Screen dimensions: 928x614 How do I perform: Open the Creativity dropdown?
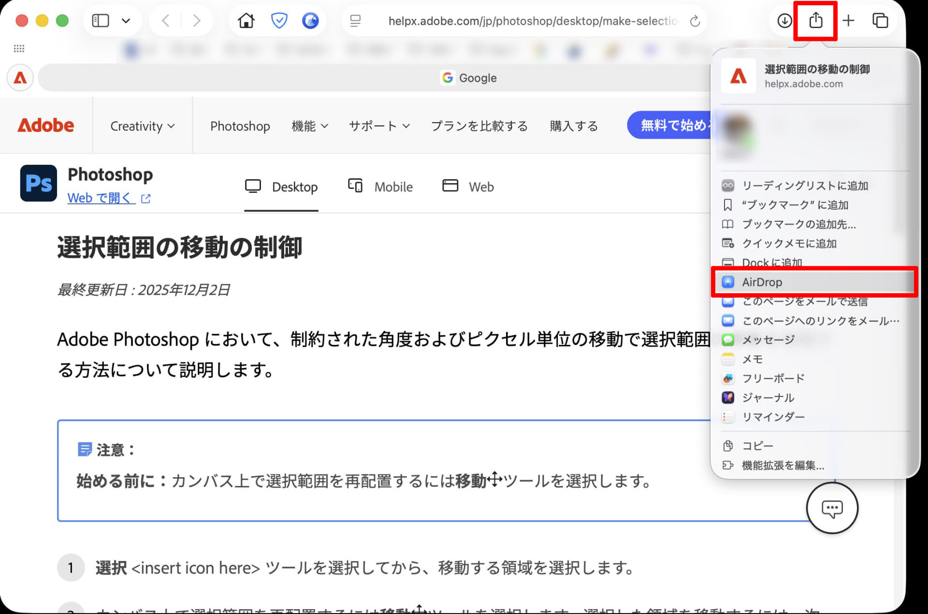(x=142, y=126)
